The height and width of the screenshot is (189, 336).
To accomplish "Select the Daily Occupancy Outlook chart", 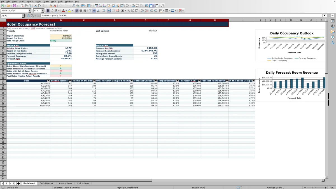I will point(291,46).
